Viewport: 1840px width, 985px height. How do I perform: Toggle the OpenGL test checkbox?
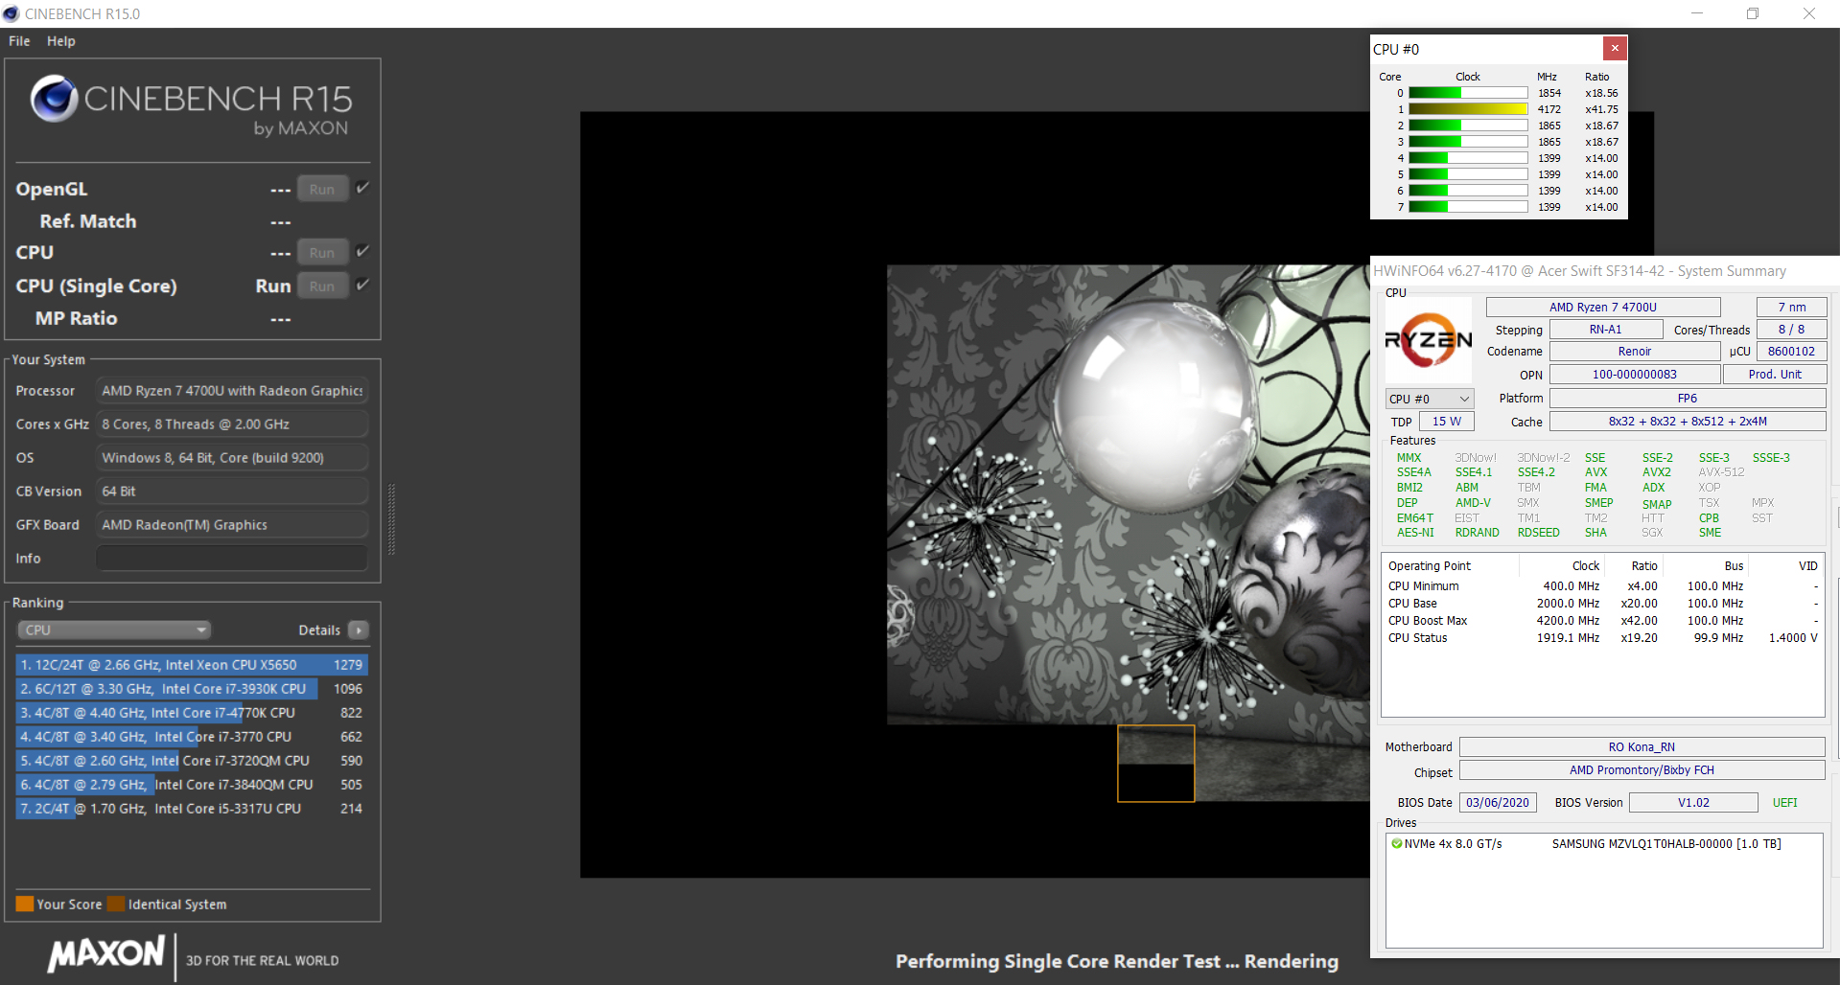coord(362,188)
